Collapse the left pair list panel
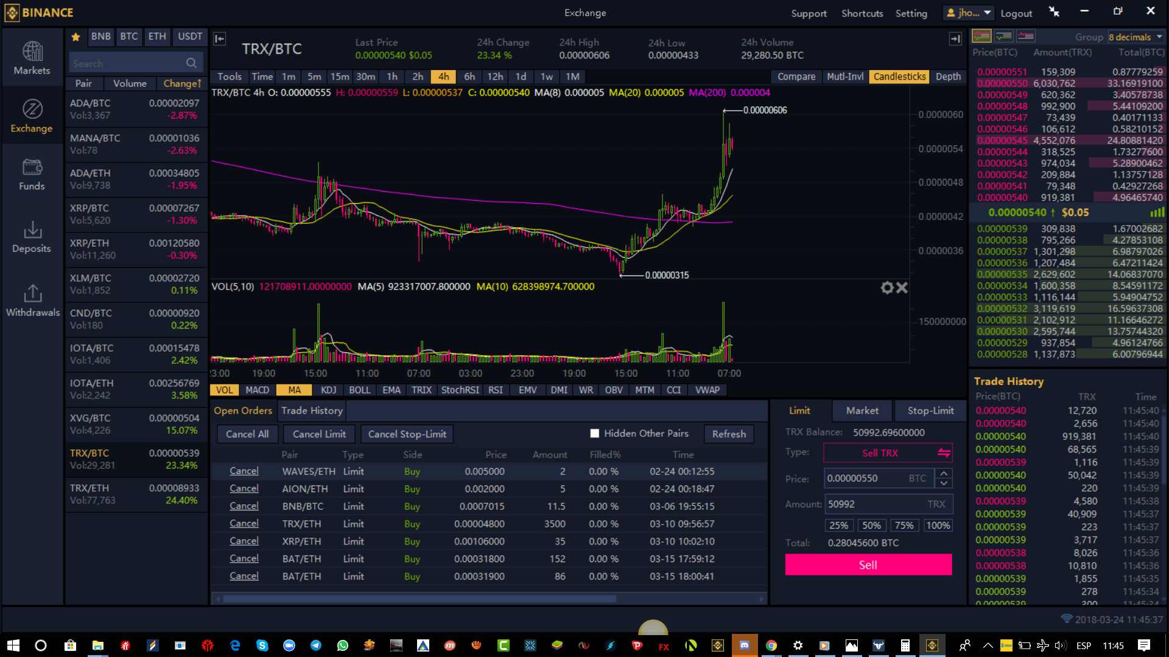 pyautogui.click(x=220, y=39)
